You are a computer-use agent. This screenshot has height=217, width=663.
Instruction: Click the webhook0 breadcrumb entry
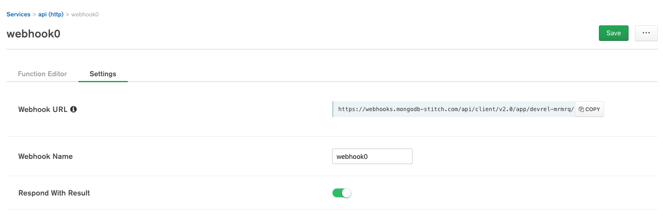(85, 15)
